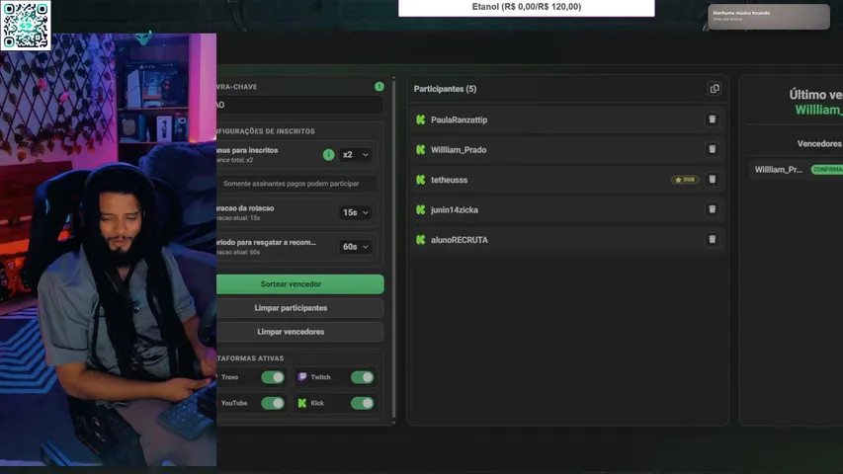
Task: Click the settings panel vertical scrollbar
Action: 394,250
